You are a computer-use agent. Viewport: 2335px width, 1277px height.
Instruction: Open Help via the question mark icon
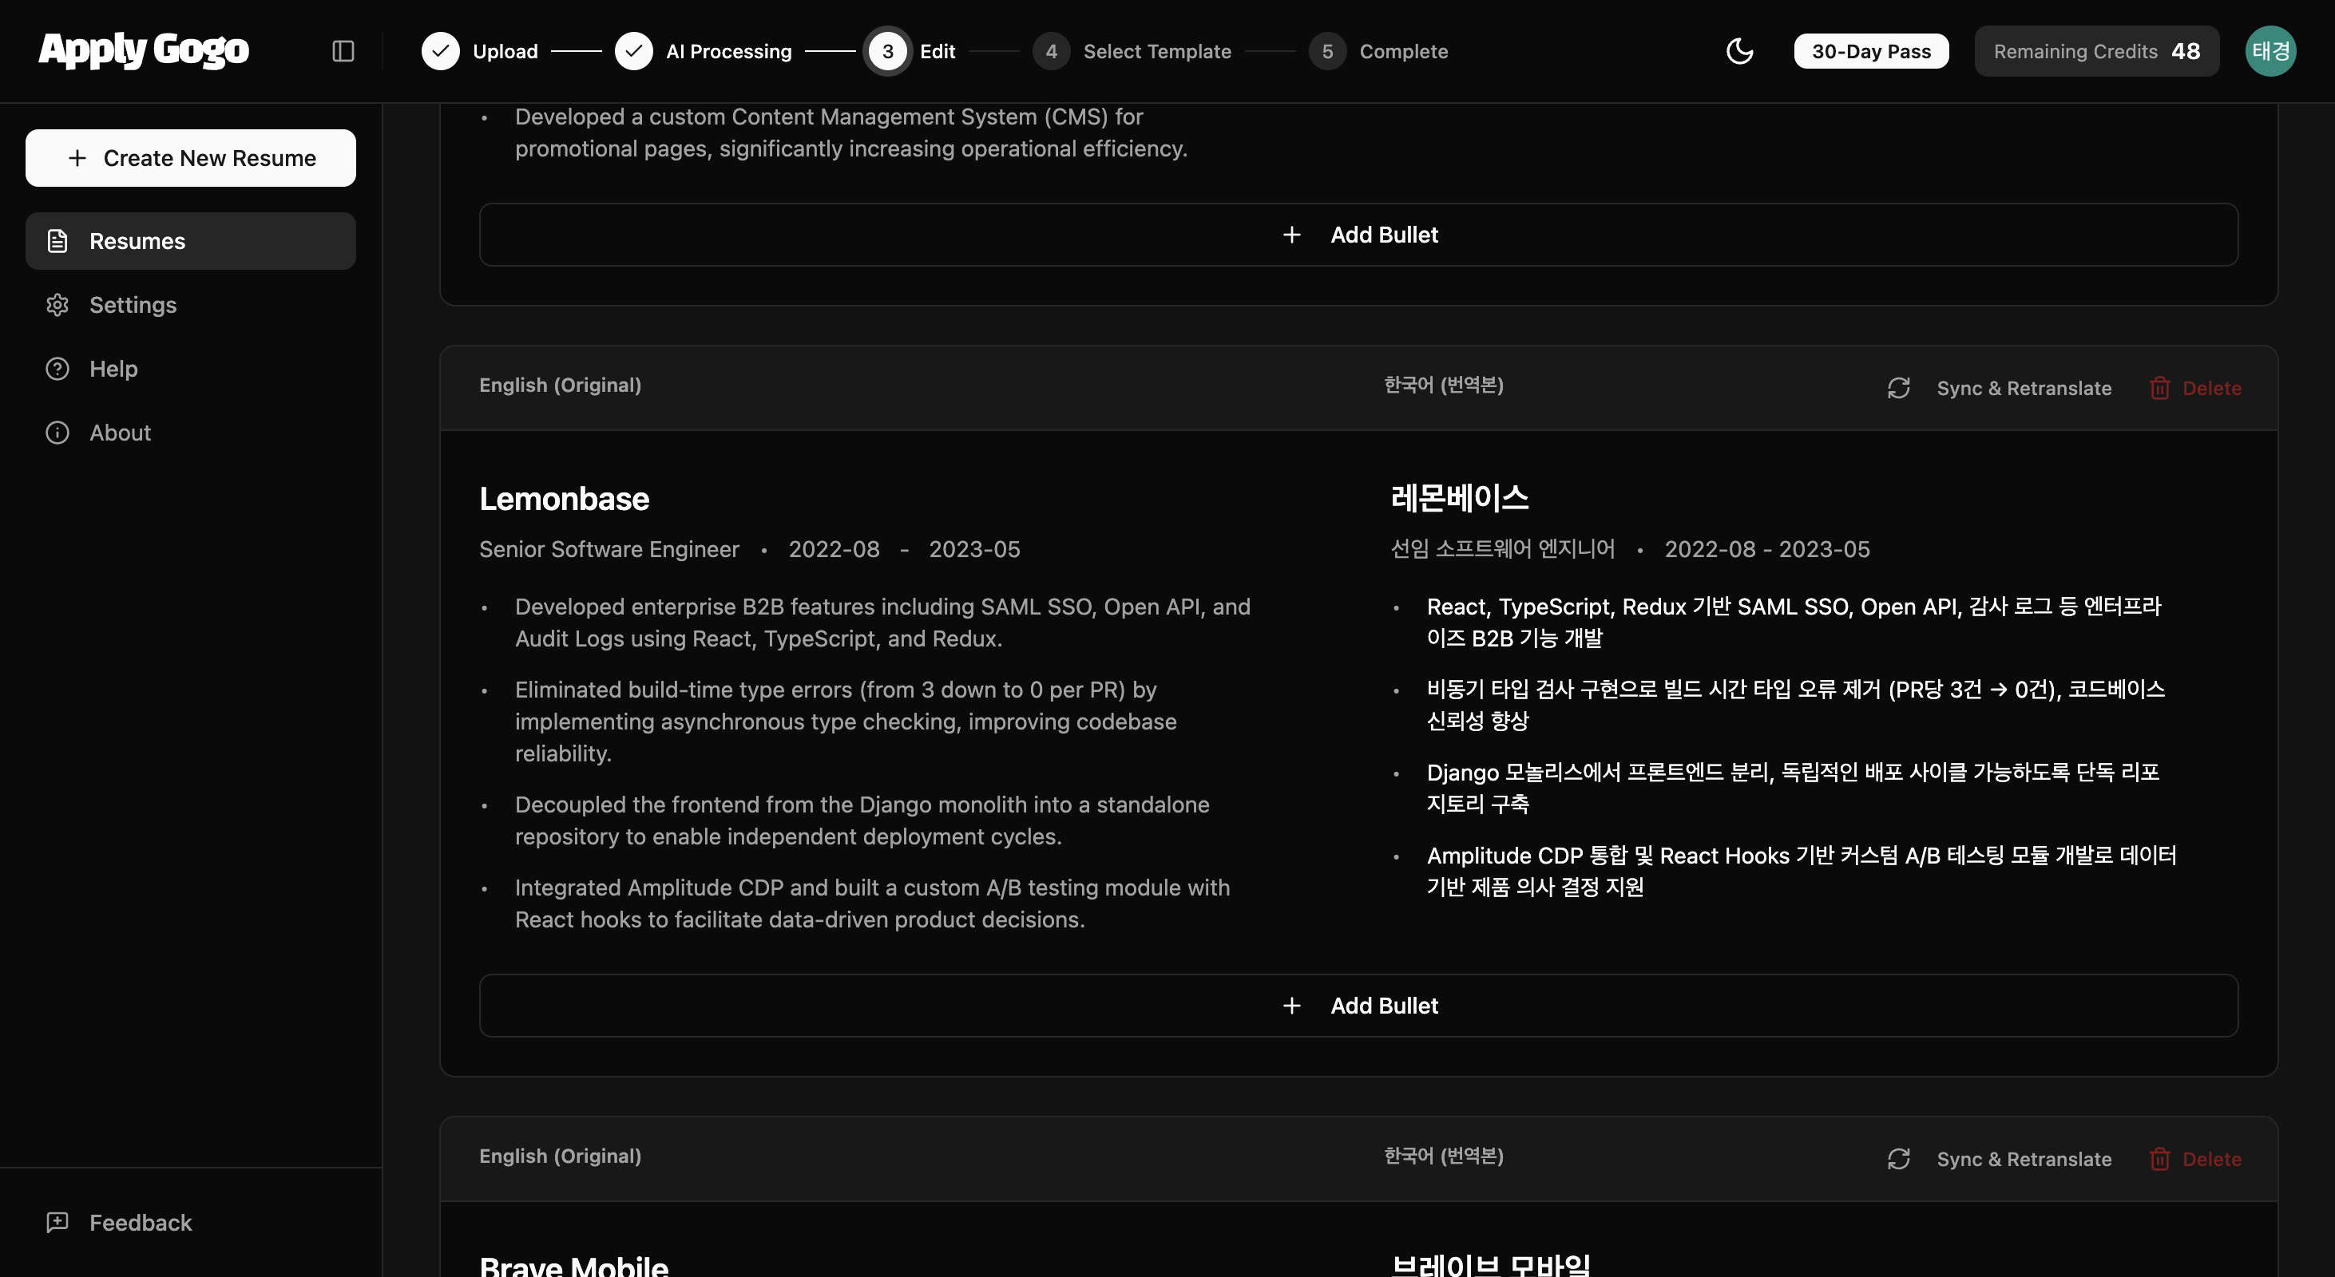(x=57, y=369)
